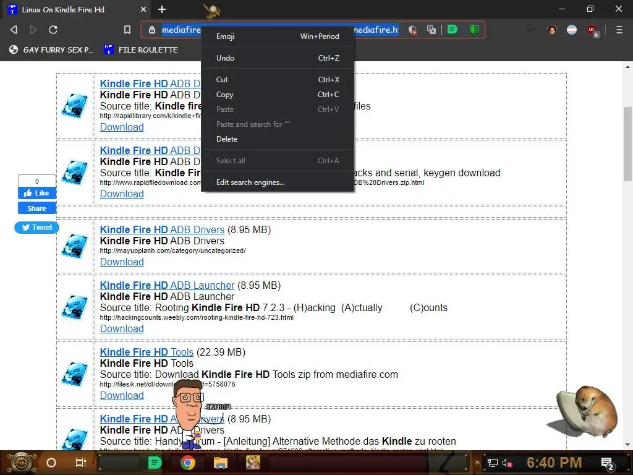Open the browser hamburger menu
The width and height of the screenshot is (633, 475).
click(x=619, y=30)
